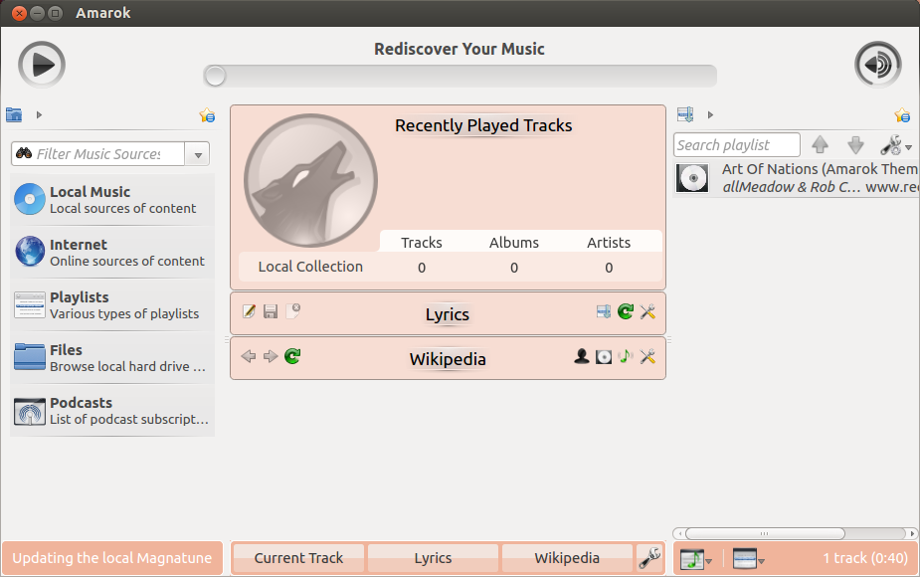The width and height of the screenshot is (920, 577).
Task: Click the Filter Music Sources field
Action: [98, 154]
